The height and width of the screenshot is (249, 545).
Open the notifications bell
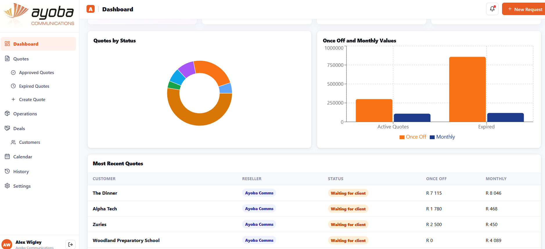(492, 9)
